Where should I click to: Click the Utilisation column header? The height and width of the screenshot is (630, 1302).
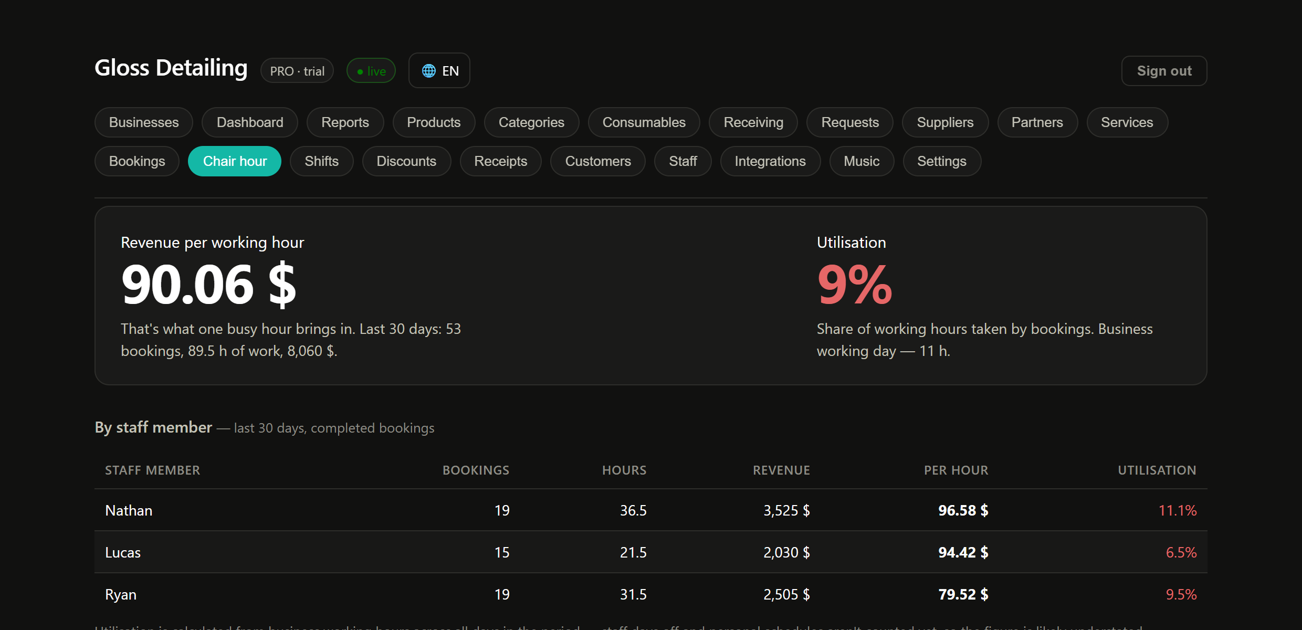point(1157,470)
